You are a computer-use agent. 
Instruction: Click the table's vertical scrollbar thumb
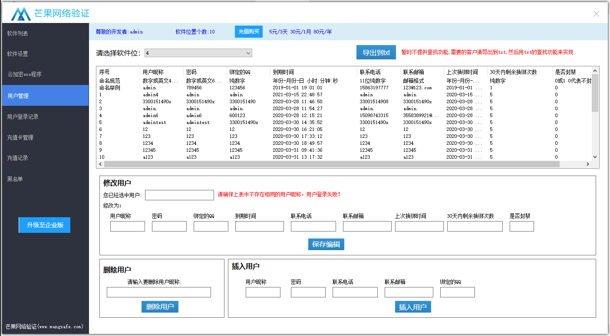[595, 93]
